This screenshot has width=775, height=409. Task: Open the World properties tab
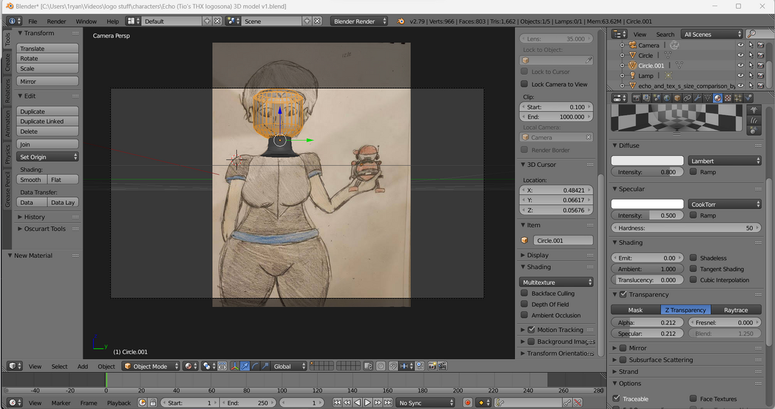click(x=667, y=97)
